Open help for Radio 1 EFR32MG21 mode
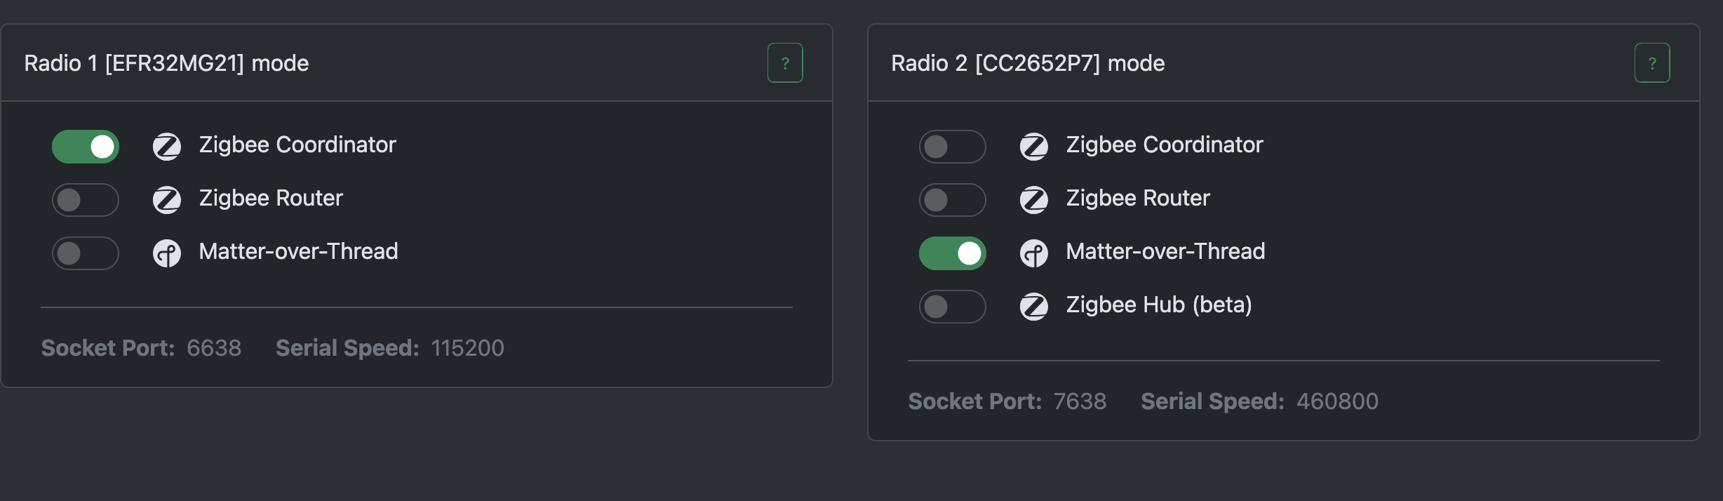This screenshot has width=1723, height=501. (x=785, y=63)
